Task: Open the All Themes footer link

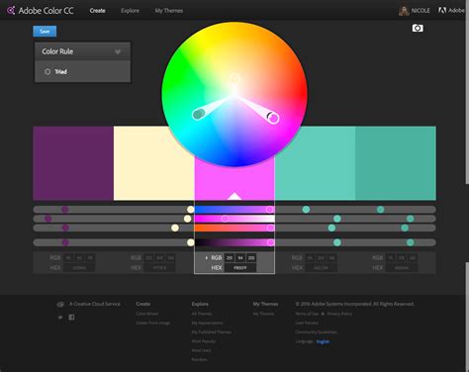Action: pyautogui.click(x=202, y=314)
